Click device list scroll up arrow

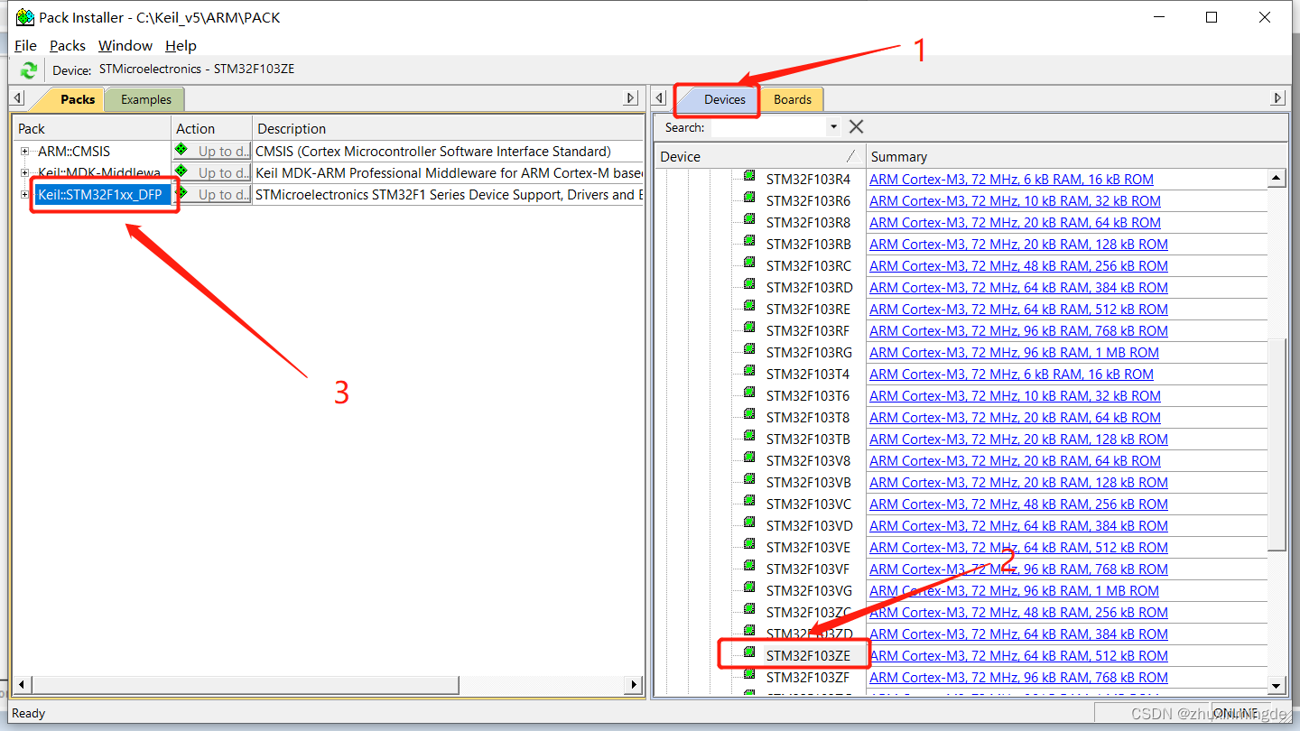point(1277,178)
